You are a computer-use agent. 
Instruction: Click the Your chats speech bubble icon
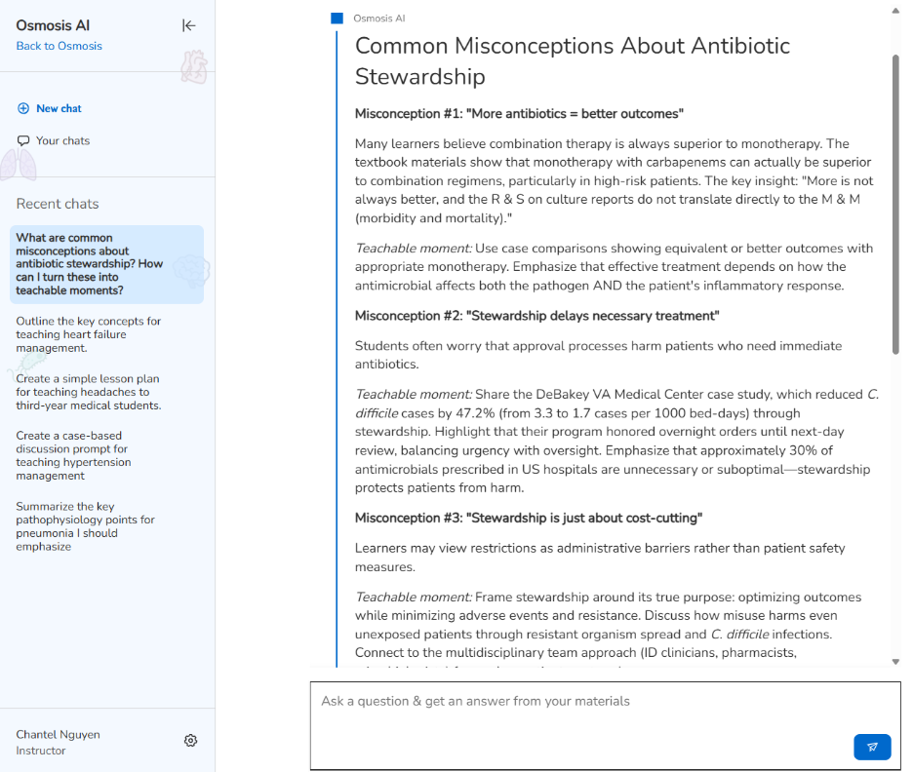coord(23,140)
